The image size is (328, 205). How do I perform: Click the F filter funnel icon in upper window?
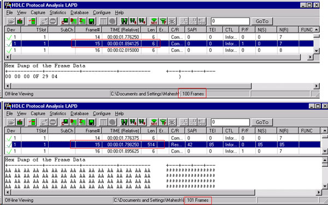pyautogui.click(x=163, y=21)
